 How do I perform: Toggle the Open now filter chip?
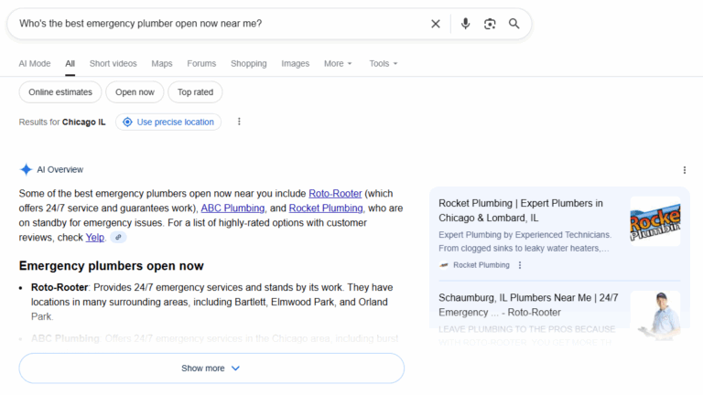[x=135, y=91]
